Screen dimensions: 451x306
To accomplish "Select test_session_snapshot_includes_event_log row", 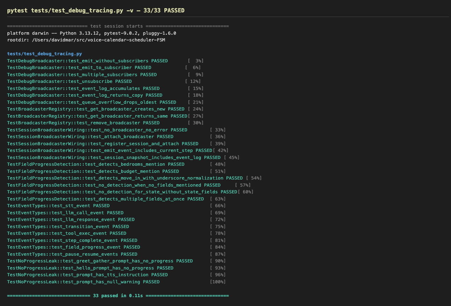I will 123,158.
